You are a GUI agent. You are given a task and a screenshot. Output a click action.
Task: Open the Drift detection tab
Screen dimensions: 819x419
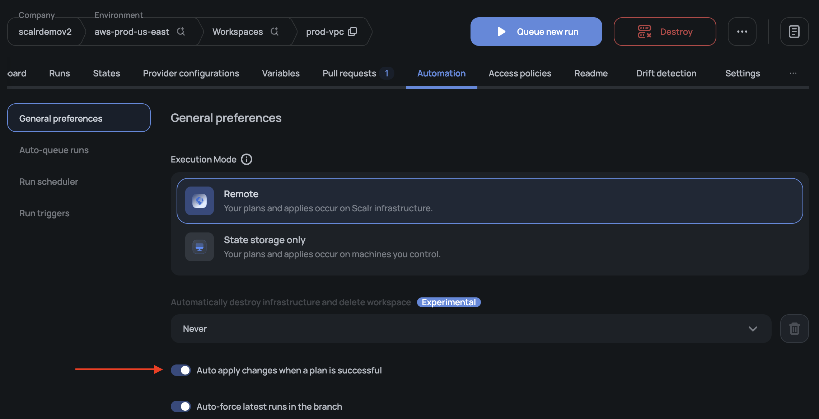coord(666,73)
